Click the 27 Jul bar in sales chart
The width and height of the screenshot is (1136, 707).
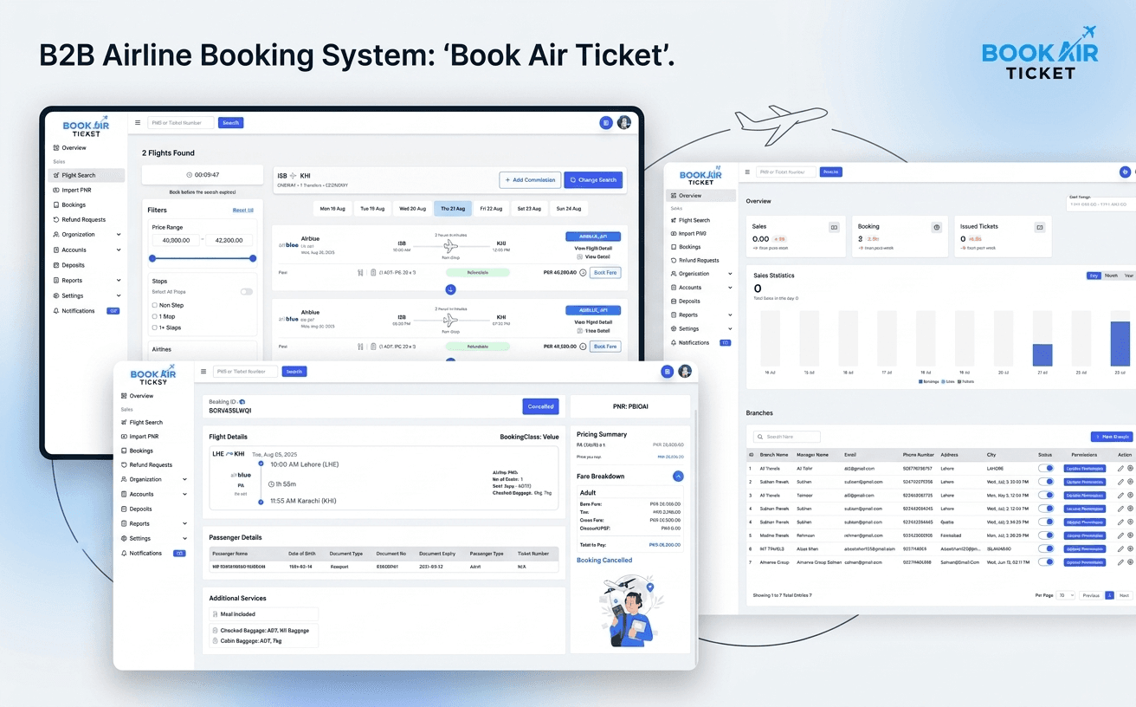coord(1042,355)
